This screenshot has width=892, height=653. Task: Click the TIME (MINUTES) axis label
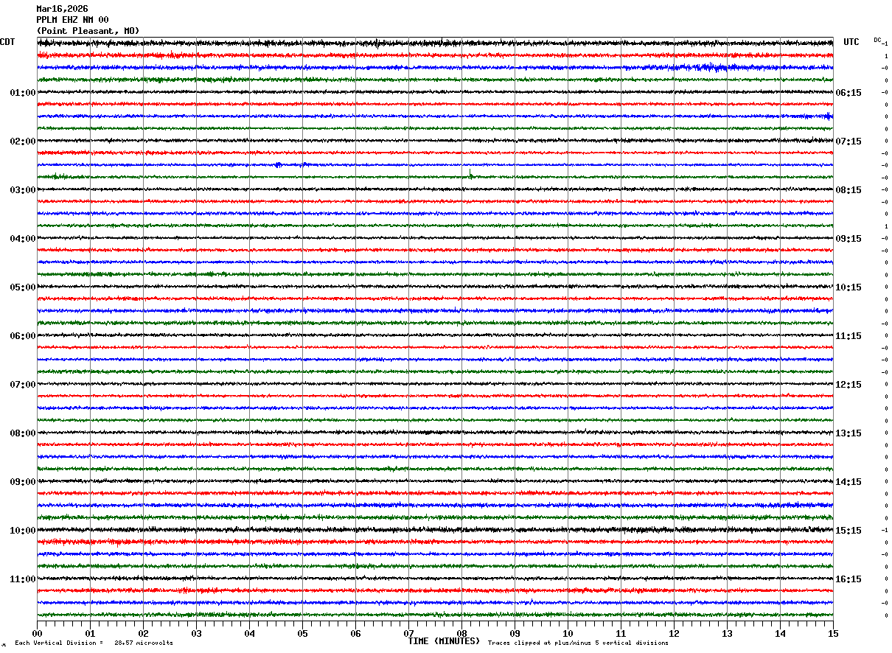pyautogui.click(x=444, y=641)
